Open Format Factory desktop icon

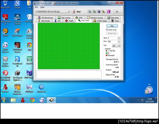(29, 33)
